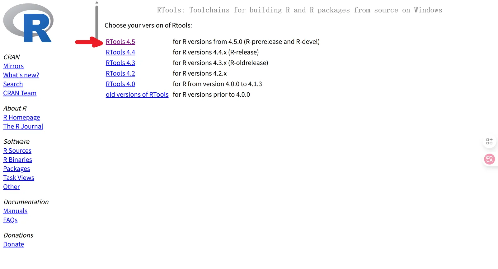
Task: Visit the CRAN Team page
Action: pos(20,93)
